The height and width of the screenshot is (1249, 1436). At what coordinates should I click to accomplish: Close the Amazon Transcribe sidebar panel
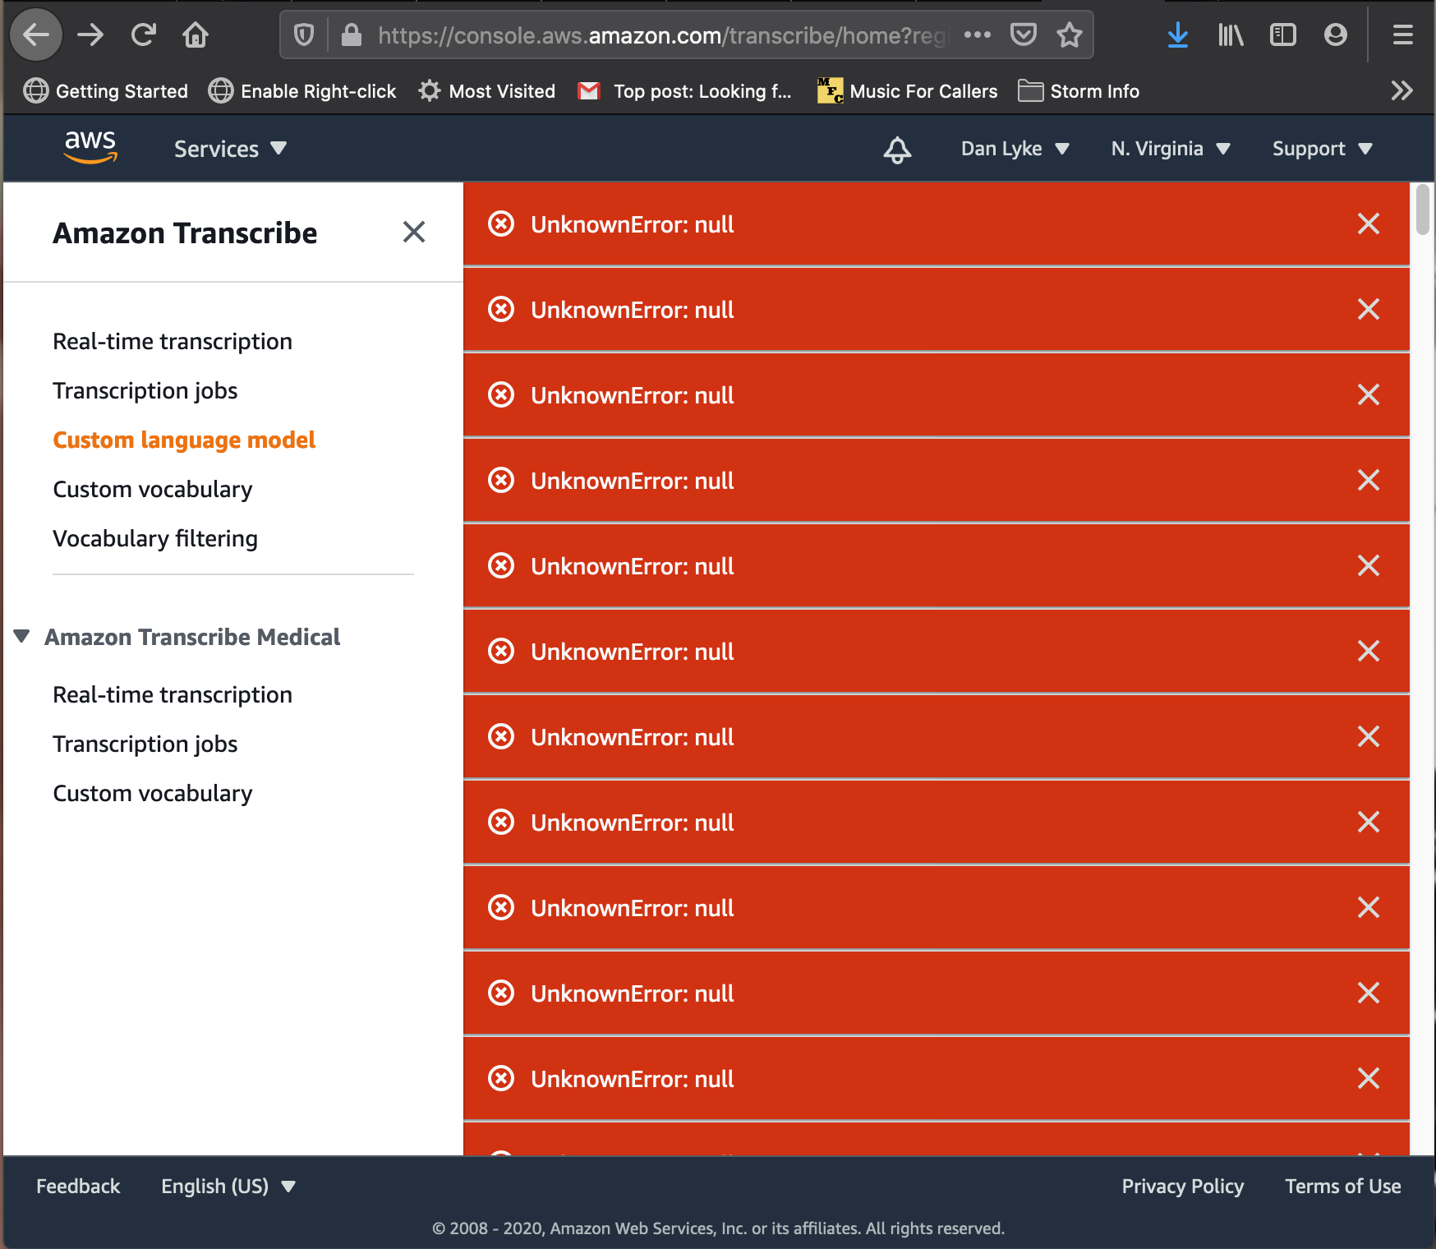[414, 233]
